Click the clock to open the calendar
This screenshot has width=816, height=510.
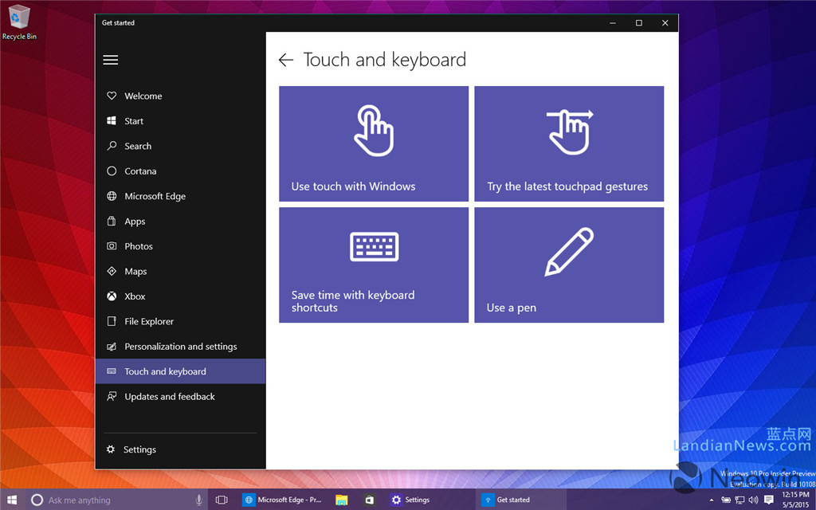point(796,499)
